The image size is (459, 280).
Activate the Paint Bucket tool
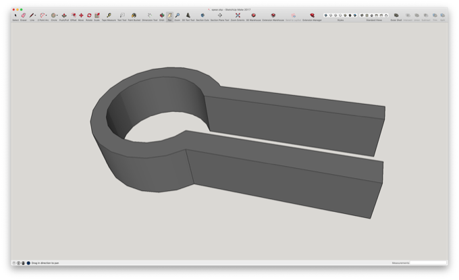134,16
